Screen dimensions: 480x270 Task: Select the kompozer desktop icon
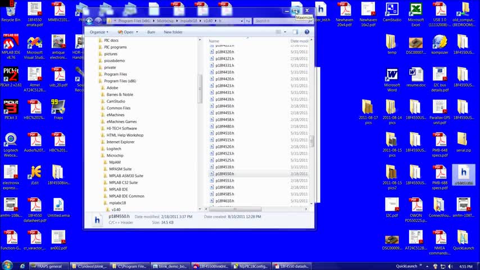tap(440, 44)
